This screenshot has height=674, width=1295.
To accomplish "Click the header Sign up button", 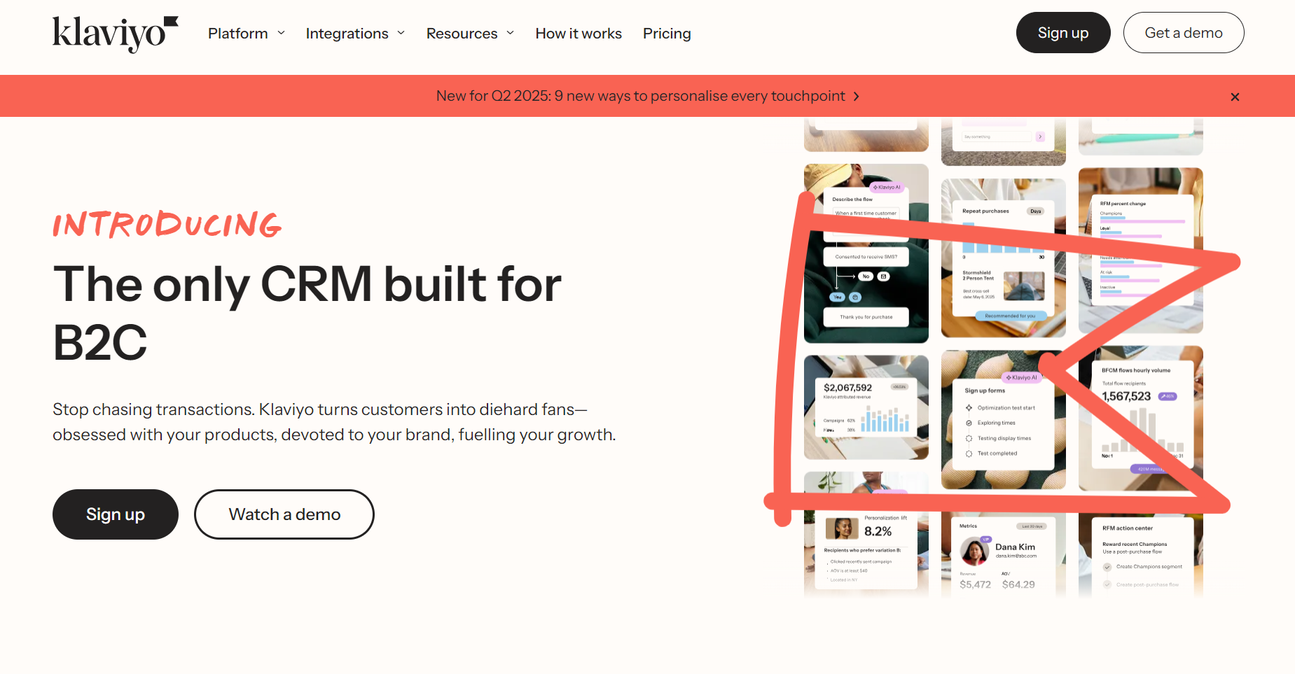I will pos(1063,33).
